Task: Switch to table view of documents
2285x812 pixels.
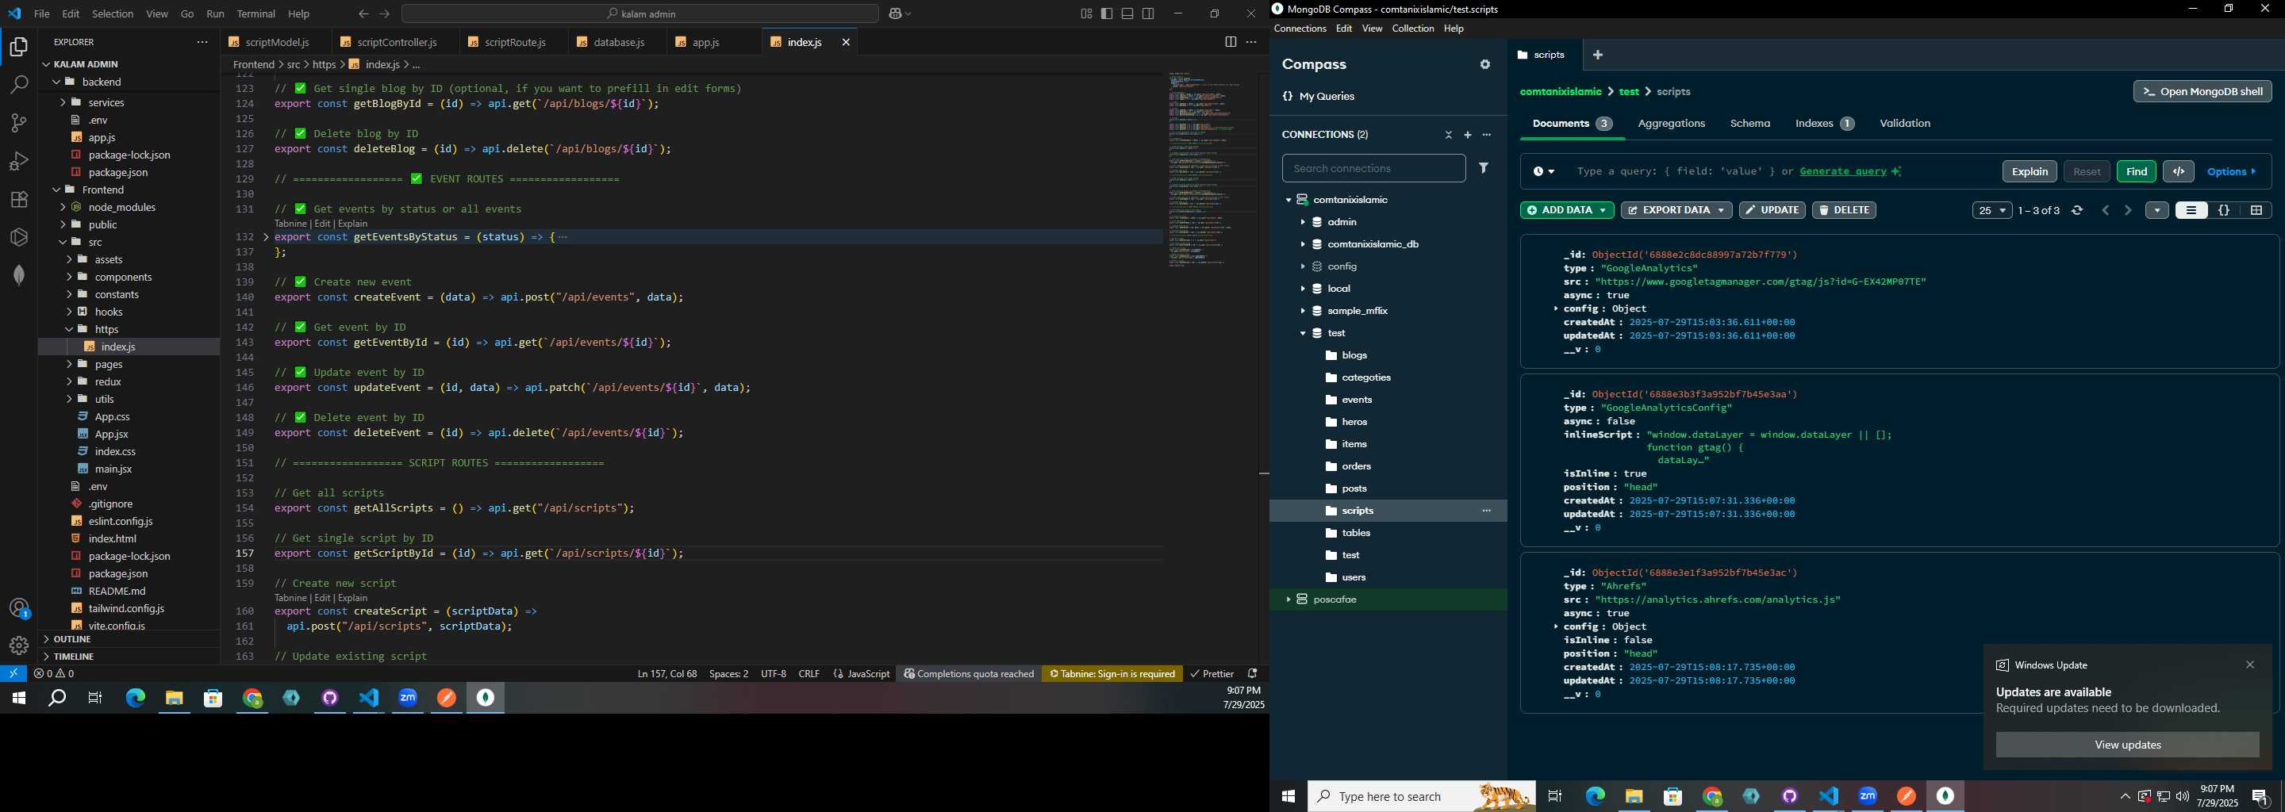Action: pyautogui.click(x=2256, y=211)
